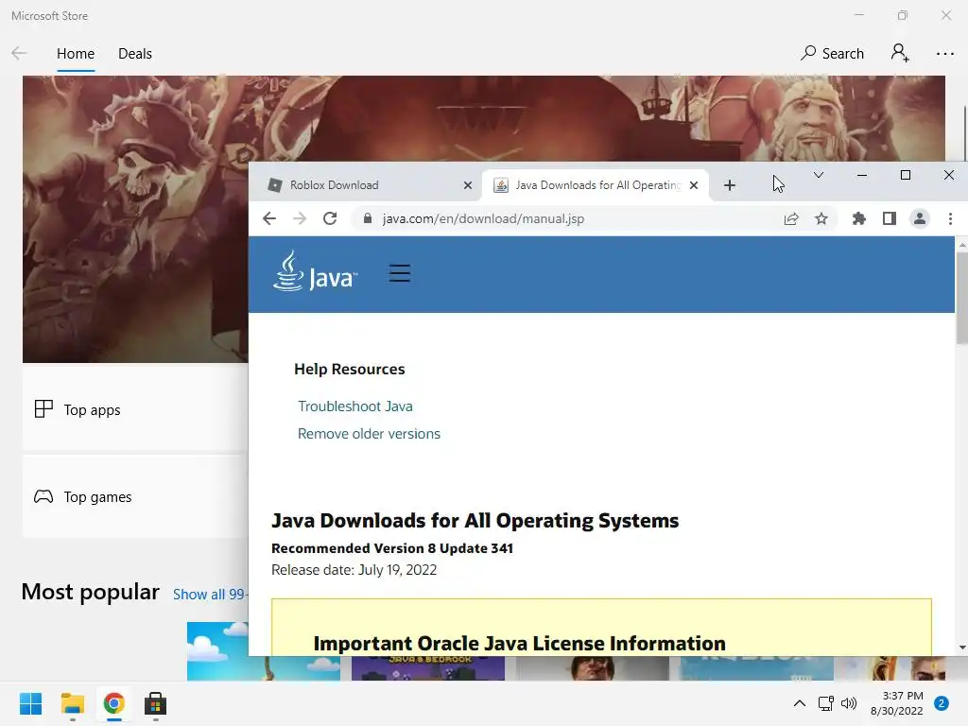Open Top apps in Microsoft Store
Screen dimensions: 968x726
point(135,409)
